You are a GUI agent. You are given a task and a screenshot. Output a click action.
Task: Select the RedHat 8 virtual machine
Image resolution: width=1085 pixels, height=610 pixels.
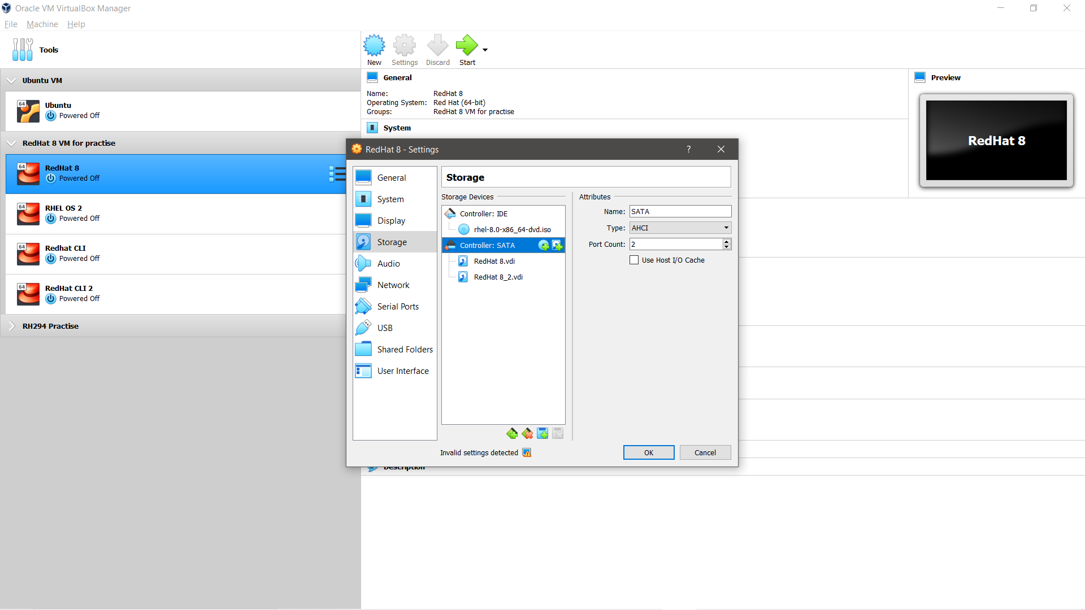tap(176, 173)
